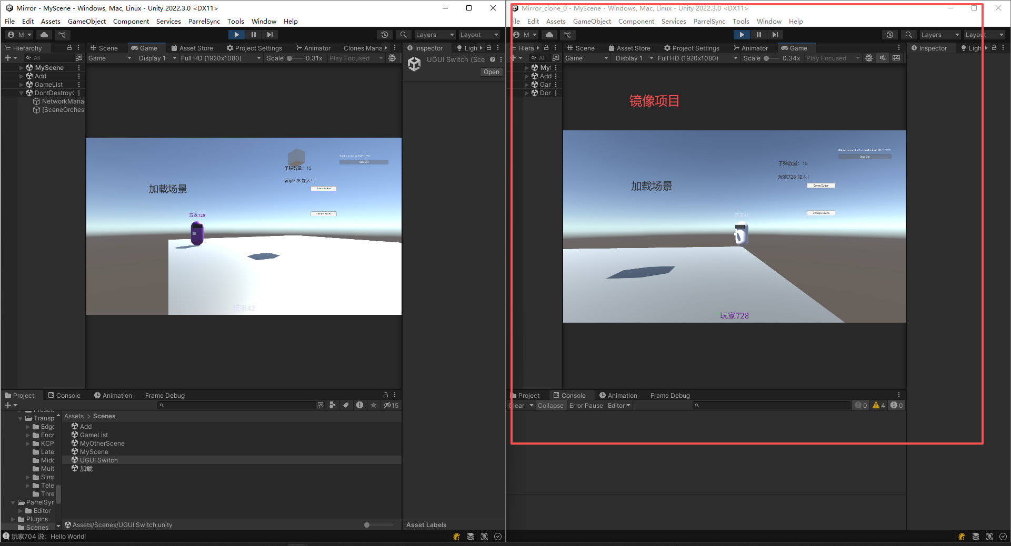This screenshot has width=1011, height=546.
Task: Open search window icon in Project panel
Action: pyautogui.click(x=320, y=405)
